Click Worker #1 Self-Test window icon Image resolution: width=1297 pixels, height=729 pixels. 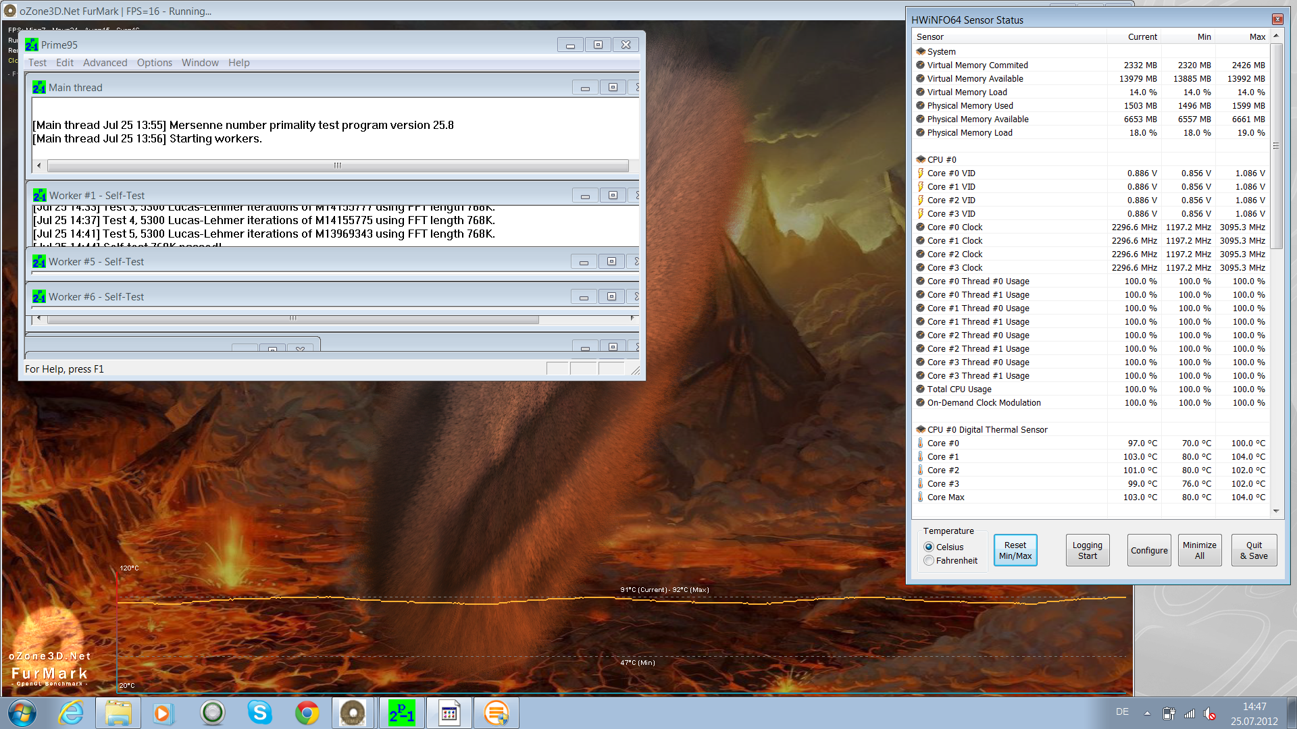click(39, 195)
